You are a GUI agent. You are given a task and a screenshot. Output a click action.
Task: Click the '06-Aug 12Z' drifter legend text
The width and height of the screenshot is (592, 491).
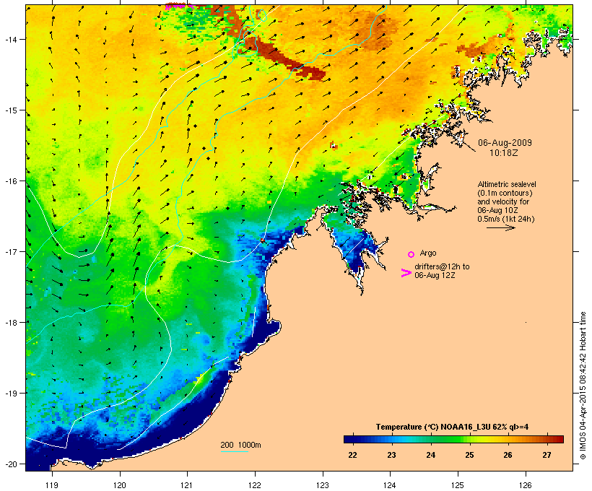click(x=435, y=275)
